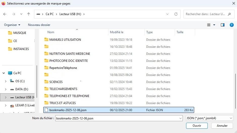Click the refresh button in address bar
The width and height of the screenshot is (237, 133).
tap(176, 14)
